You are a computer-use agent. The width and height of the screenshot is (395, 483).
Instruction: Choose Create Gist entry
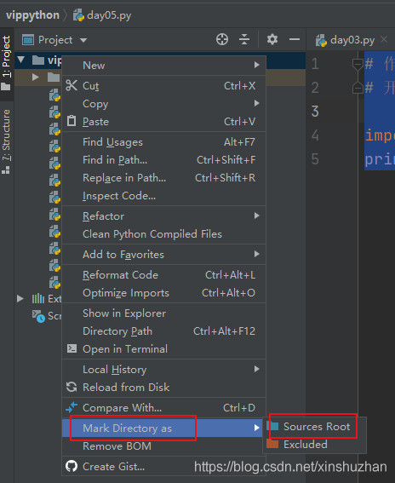coord(163,466)
